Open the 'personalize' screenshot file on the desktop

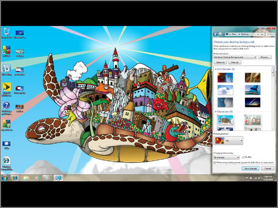(20, 71)
